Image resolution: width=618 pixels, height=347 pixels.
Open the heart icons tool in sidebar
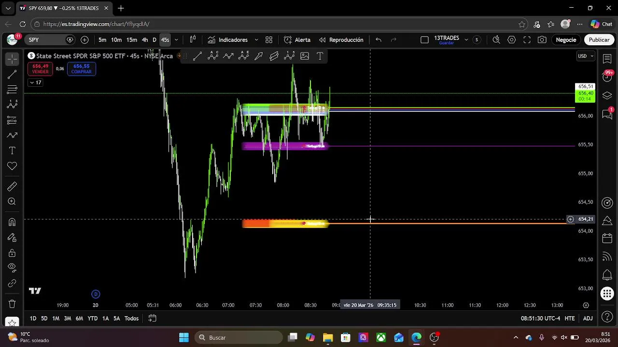[x=12, y=166]
